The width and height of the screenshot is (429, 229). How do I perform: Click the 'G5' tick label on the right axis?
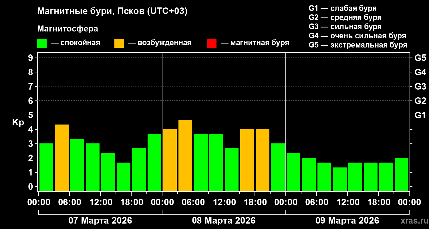(x=420, y=58)
